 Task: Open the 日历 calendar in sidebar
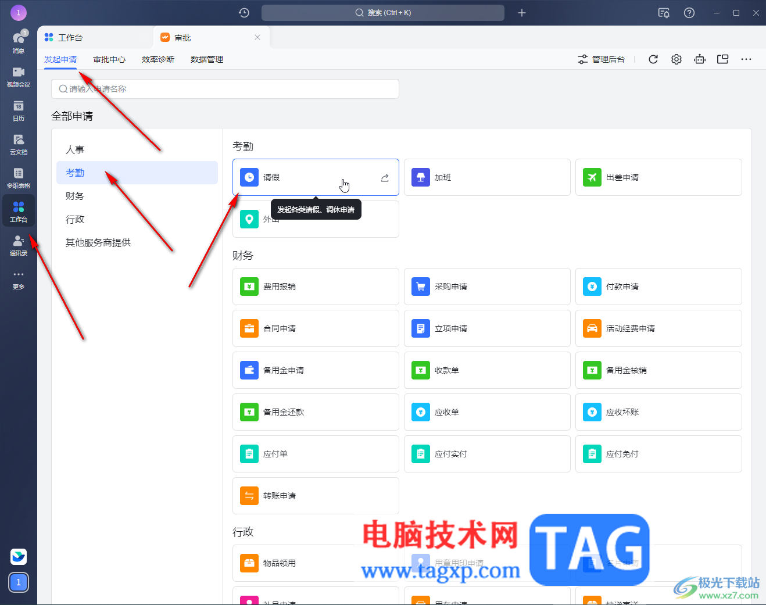pos(19,110)
